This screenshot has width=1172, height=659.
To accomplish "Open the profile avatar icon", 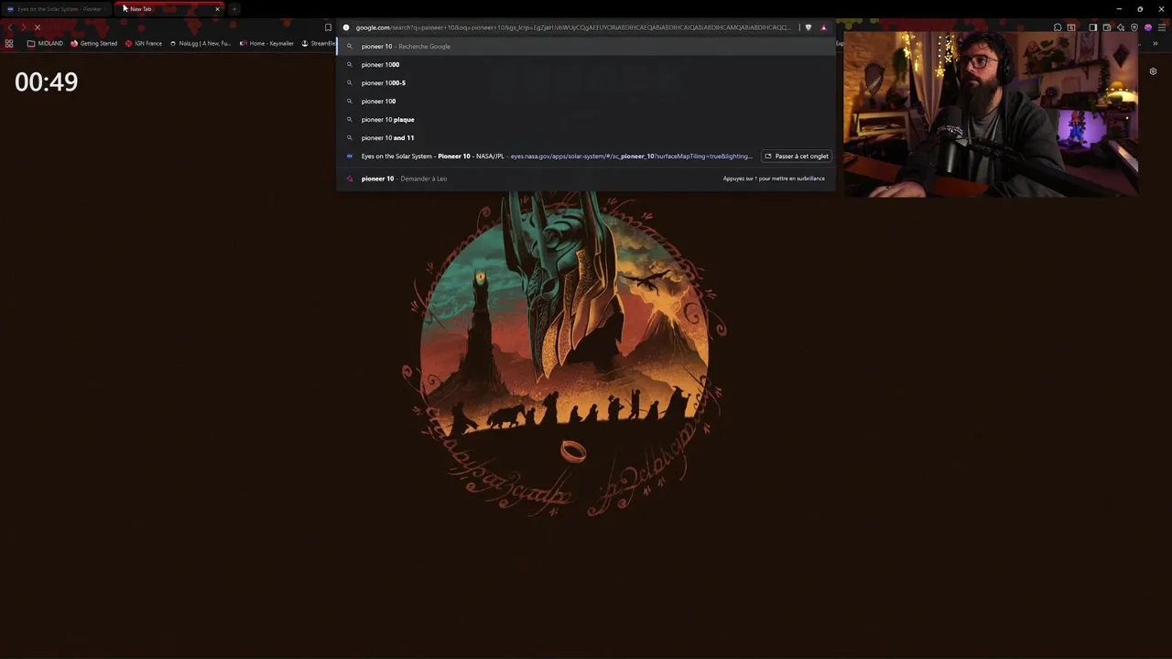I will pyautogui.click(x=1148, y=27).
